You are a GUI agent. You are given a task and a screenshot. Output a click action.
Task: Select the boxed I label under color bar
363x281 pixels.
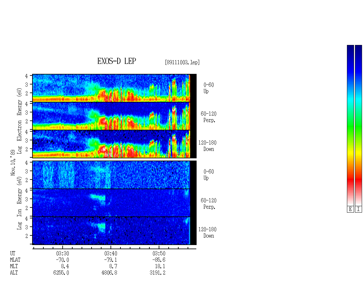tap(359, 209)
